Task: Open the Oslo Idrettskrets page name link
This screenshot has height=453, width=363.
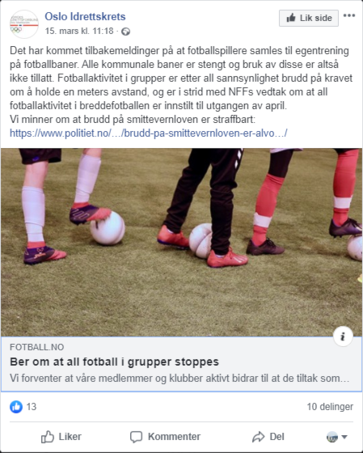Action: tap(85, 16)
